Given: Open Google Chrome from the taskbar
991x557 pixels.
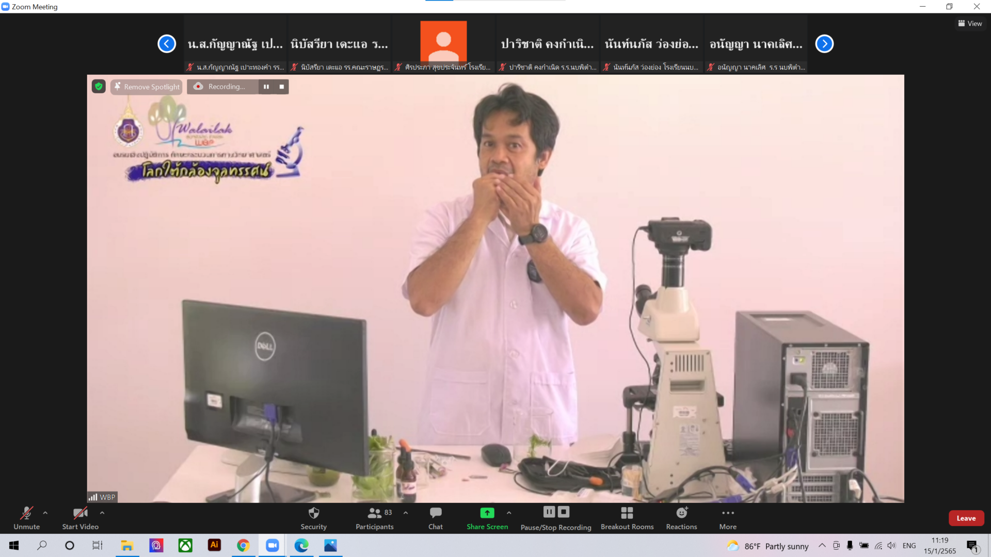Looking at the screenshot, I should [x=243, y=546].
